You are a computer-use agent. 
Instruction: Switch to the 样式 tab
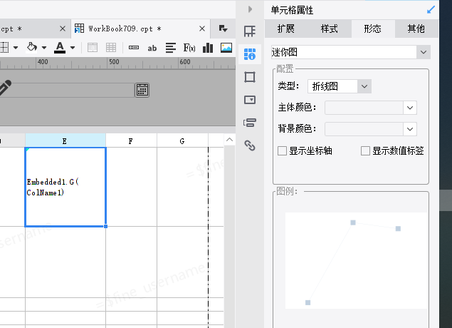tap(329, 29)
